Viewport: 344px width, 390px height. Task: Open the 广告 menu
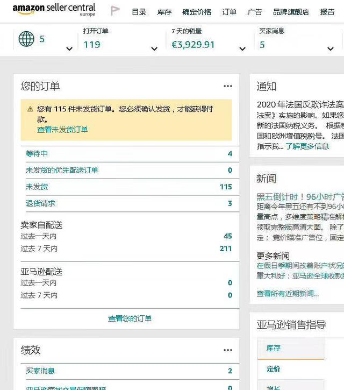pyautogui.click(x=255, y=12)
